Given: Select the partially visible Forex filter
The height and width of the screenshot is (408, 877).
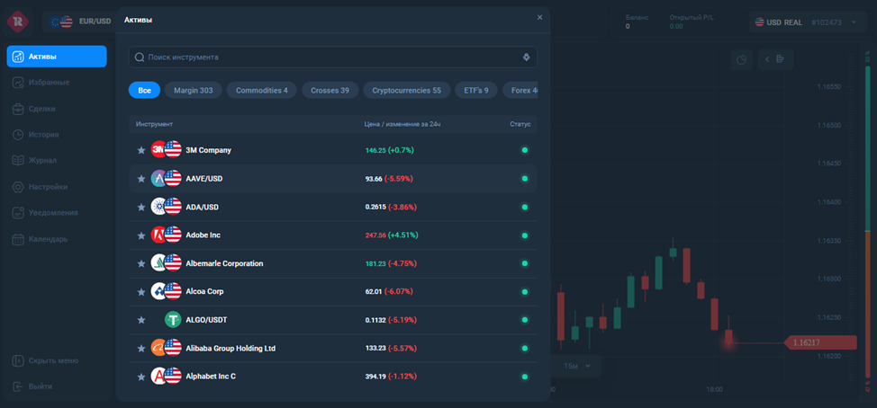Looking at the screenshot, I should (x=520, y=90).
